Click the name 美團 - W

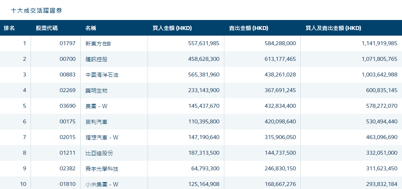click(x=96, y=106)
